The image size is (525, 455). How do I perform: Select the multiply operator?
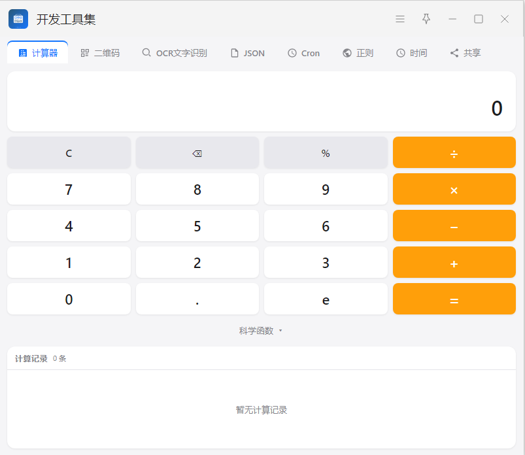tap(454, 189)
